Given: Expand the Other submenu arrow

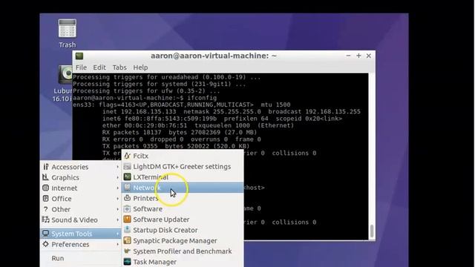Looking at the screenshot, I should point(117,209).
